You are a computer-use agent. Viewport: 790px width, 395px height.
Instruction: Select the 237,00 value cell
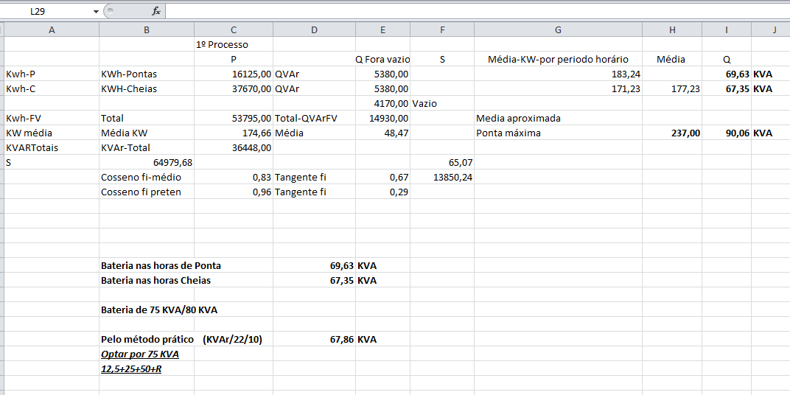click(x=672, y=133)
